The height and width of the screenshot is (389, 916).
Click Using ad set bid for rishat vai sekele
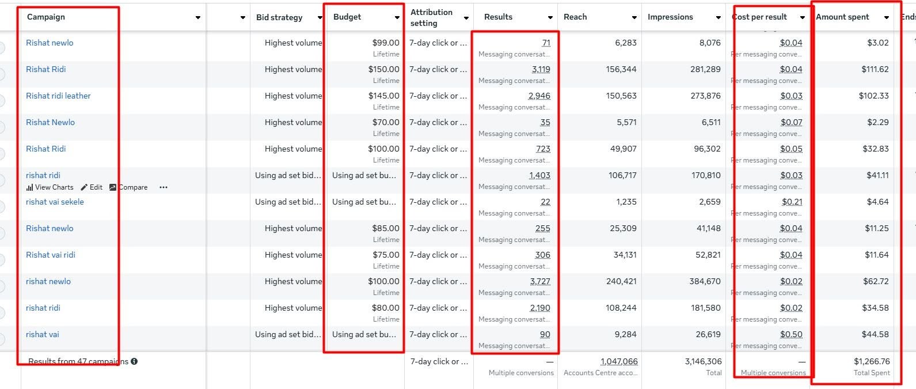click(x=288, y=202)
